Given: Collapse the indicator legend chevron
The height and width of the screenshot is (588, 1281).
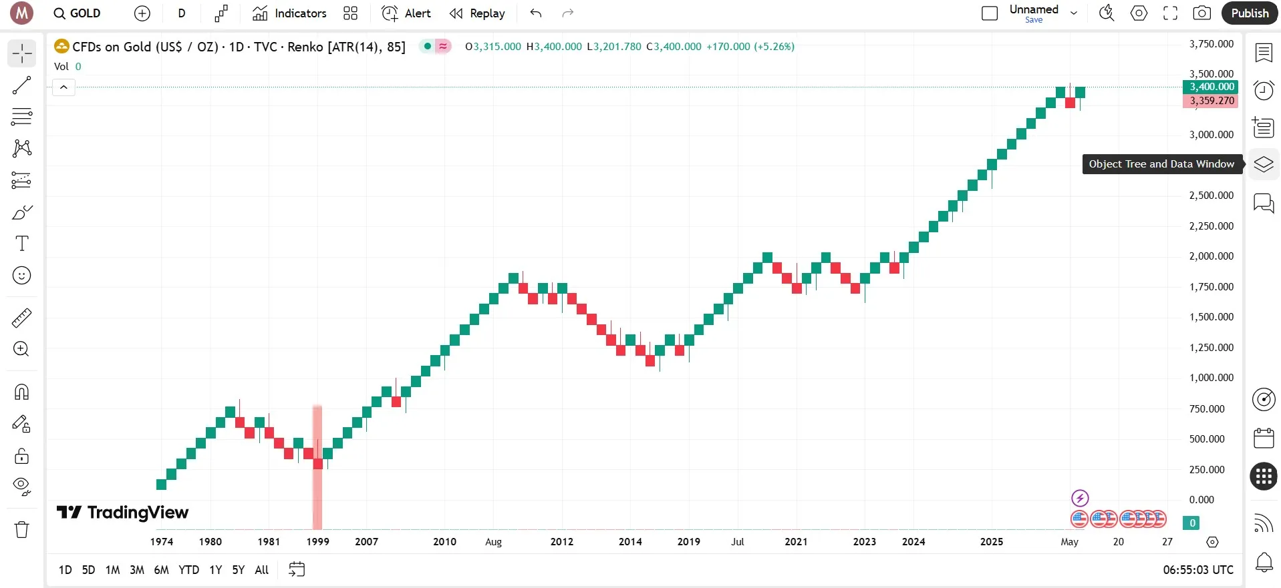Looking at the screenshot, I should [x=63, y=87].
